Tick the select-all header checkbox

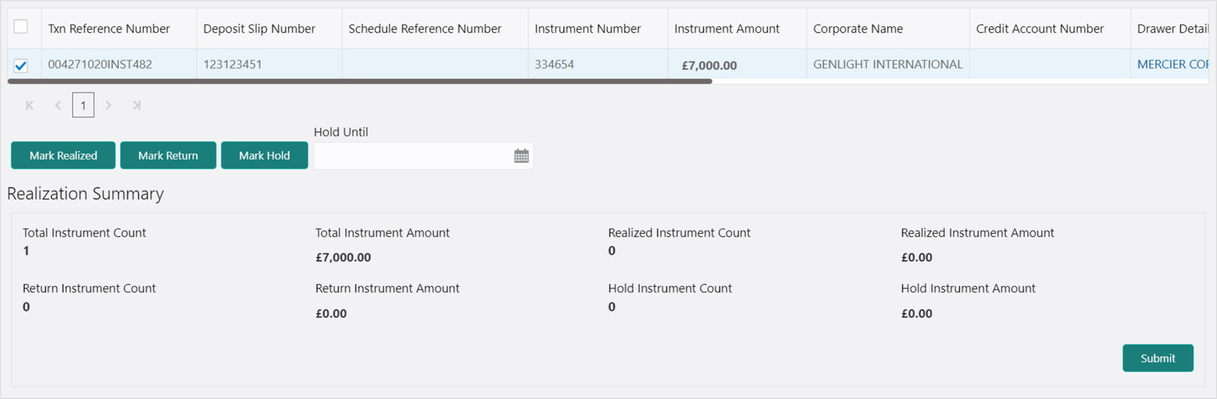click(x=21, y=27)
